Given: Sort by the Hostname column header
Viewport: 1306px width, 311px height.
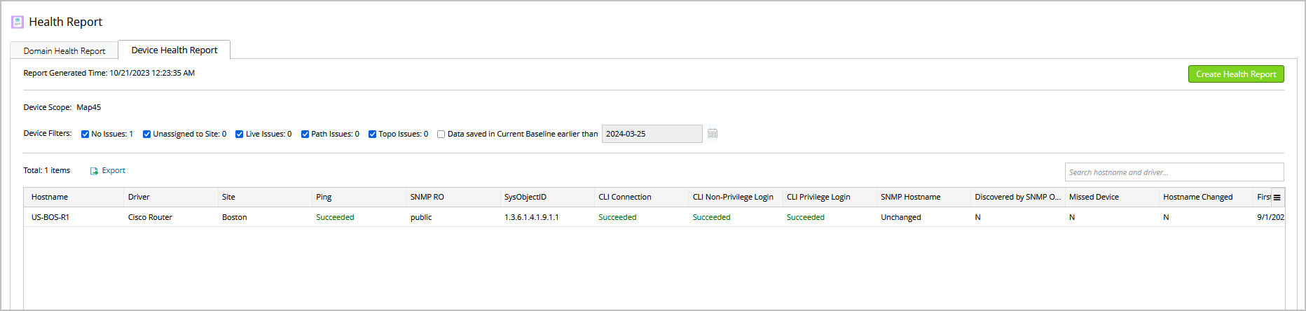Looking at the screenshot, I should click(50, 198).
